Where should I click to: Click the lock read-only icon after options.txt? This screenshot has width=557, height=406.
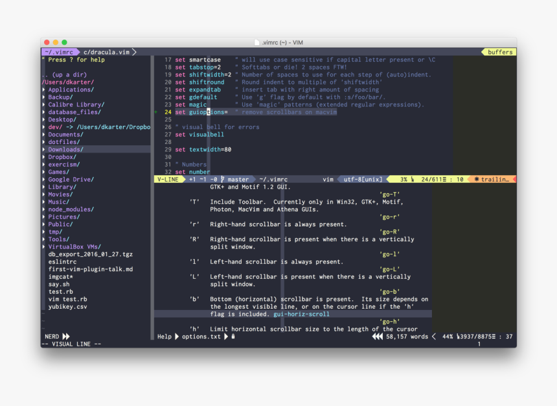coord(233,336)
